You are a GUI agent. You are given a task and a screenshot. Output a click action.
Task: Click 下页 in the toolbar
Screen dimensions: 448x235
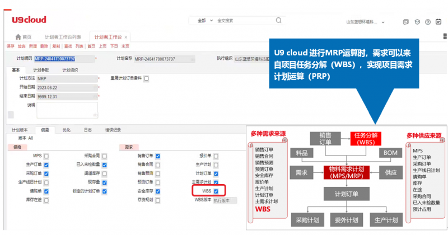pyautogui.click(x=114, y=46)
